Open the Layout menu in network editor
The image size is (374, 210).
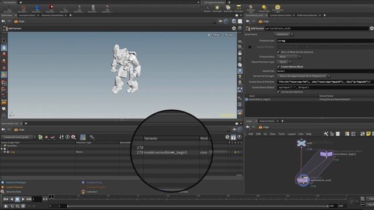[x=292, y=134]
